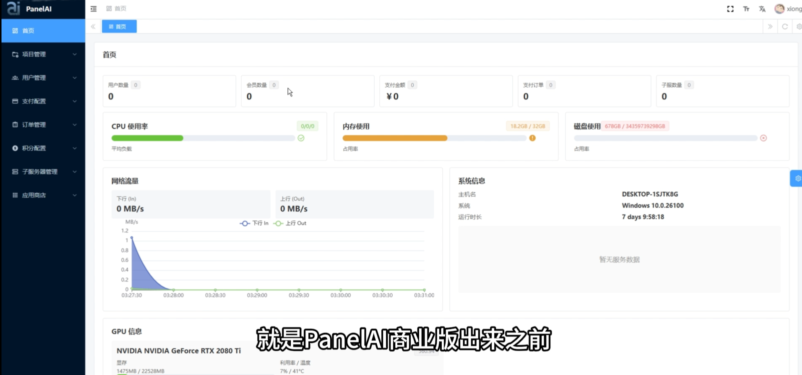Click the 支付金额 statistic card
The width and height of the screenshot is (802, 375).
pyautogui.click(x=446, y=91)
